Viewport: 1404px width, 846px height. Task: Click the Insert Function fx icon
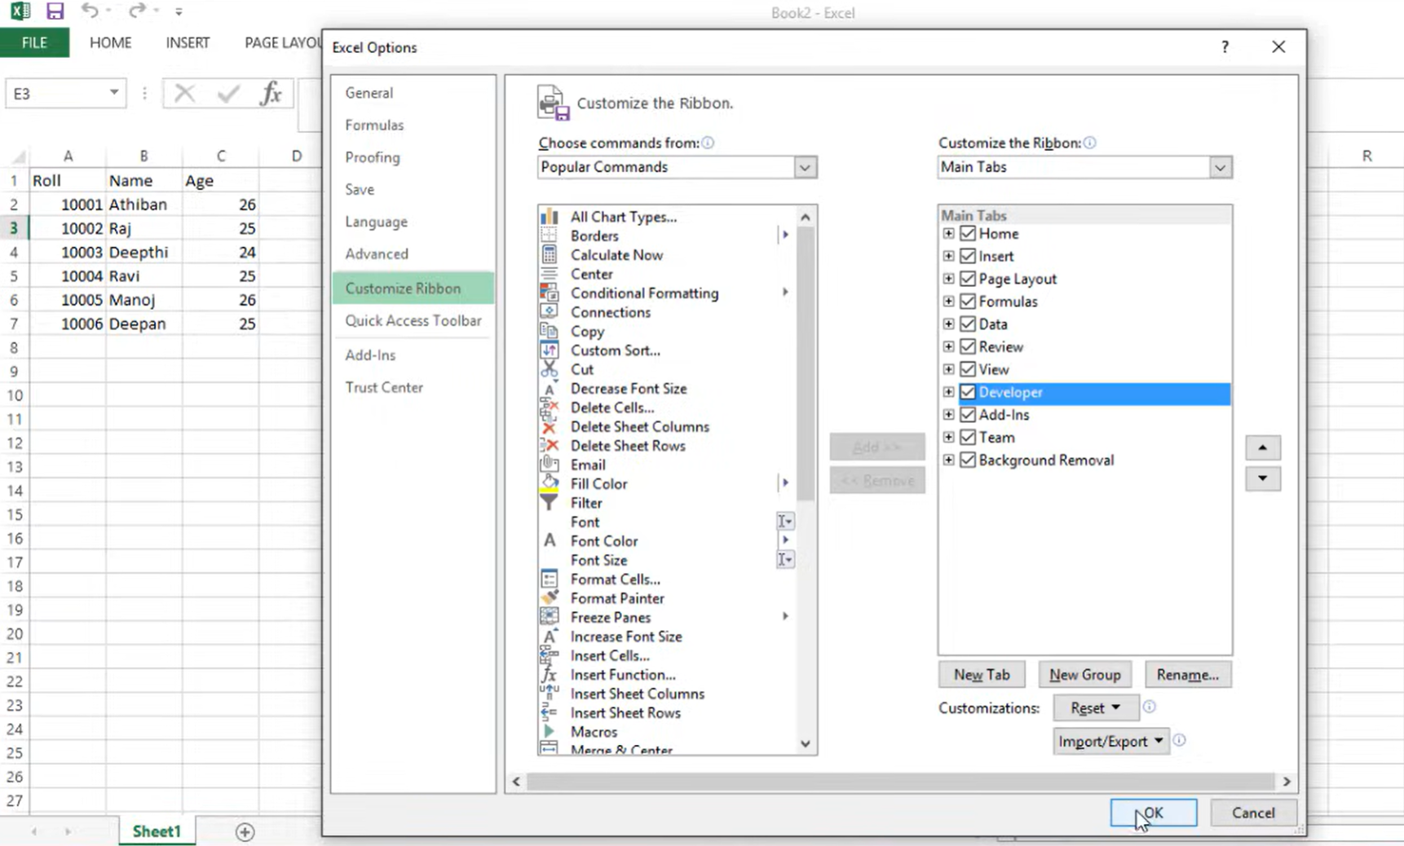coord(271,94)
